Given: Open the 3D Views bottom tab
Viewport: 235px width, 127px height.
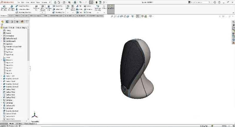Looking at the screenshot, I should pyautogui.click(x=19, y=123).
